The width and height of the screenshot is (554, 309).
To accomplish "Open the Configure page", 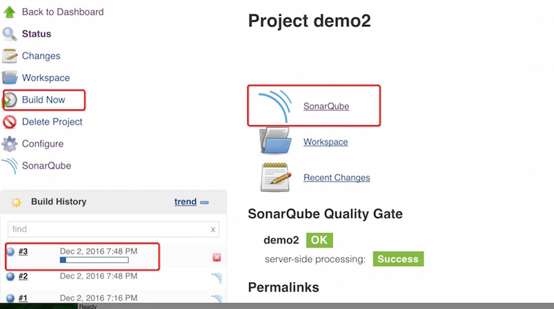I will click(43, 144).
